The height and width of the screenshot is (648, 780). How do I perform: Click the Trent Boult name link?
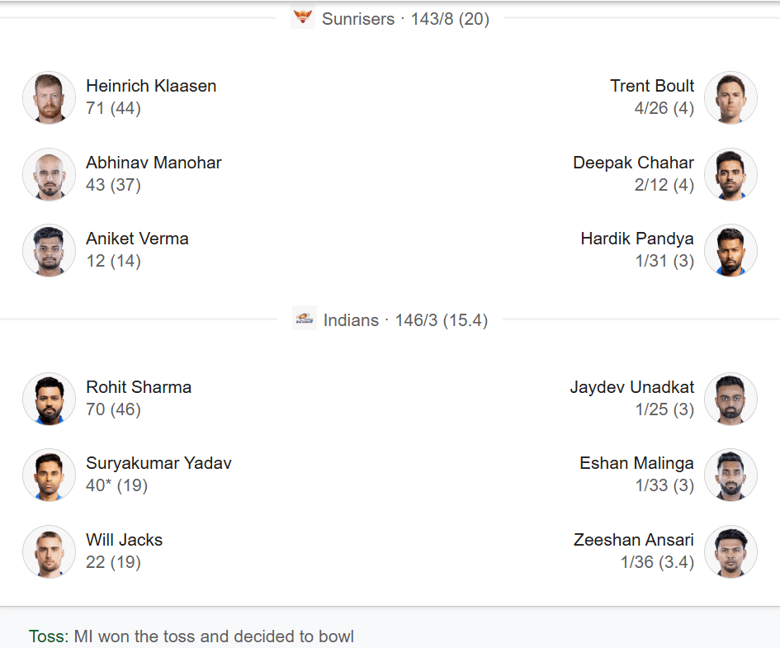pyautogui.click(x=652, y=86)
